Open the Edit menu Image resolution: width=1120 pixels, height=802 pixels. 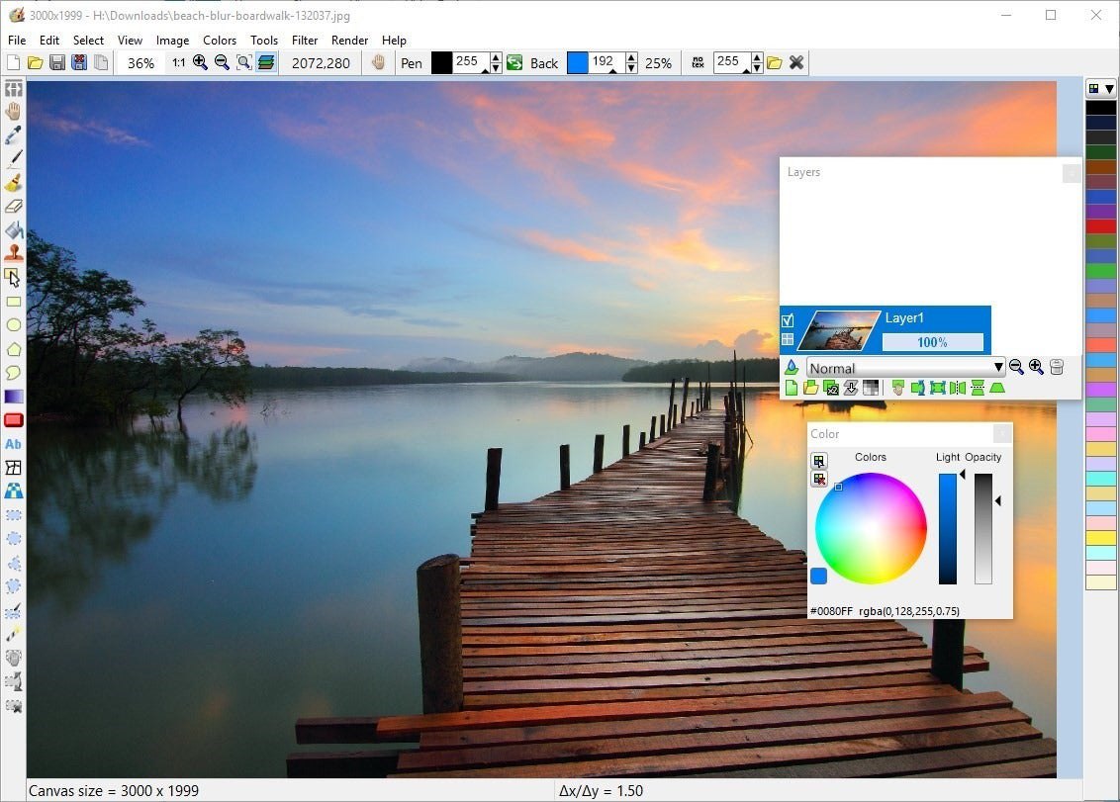coord(49,40)
